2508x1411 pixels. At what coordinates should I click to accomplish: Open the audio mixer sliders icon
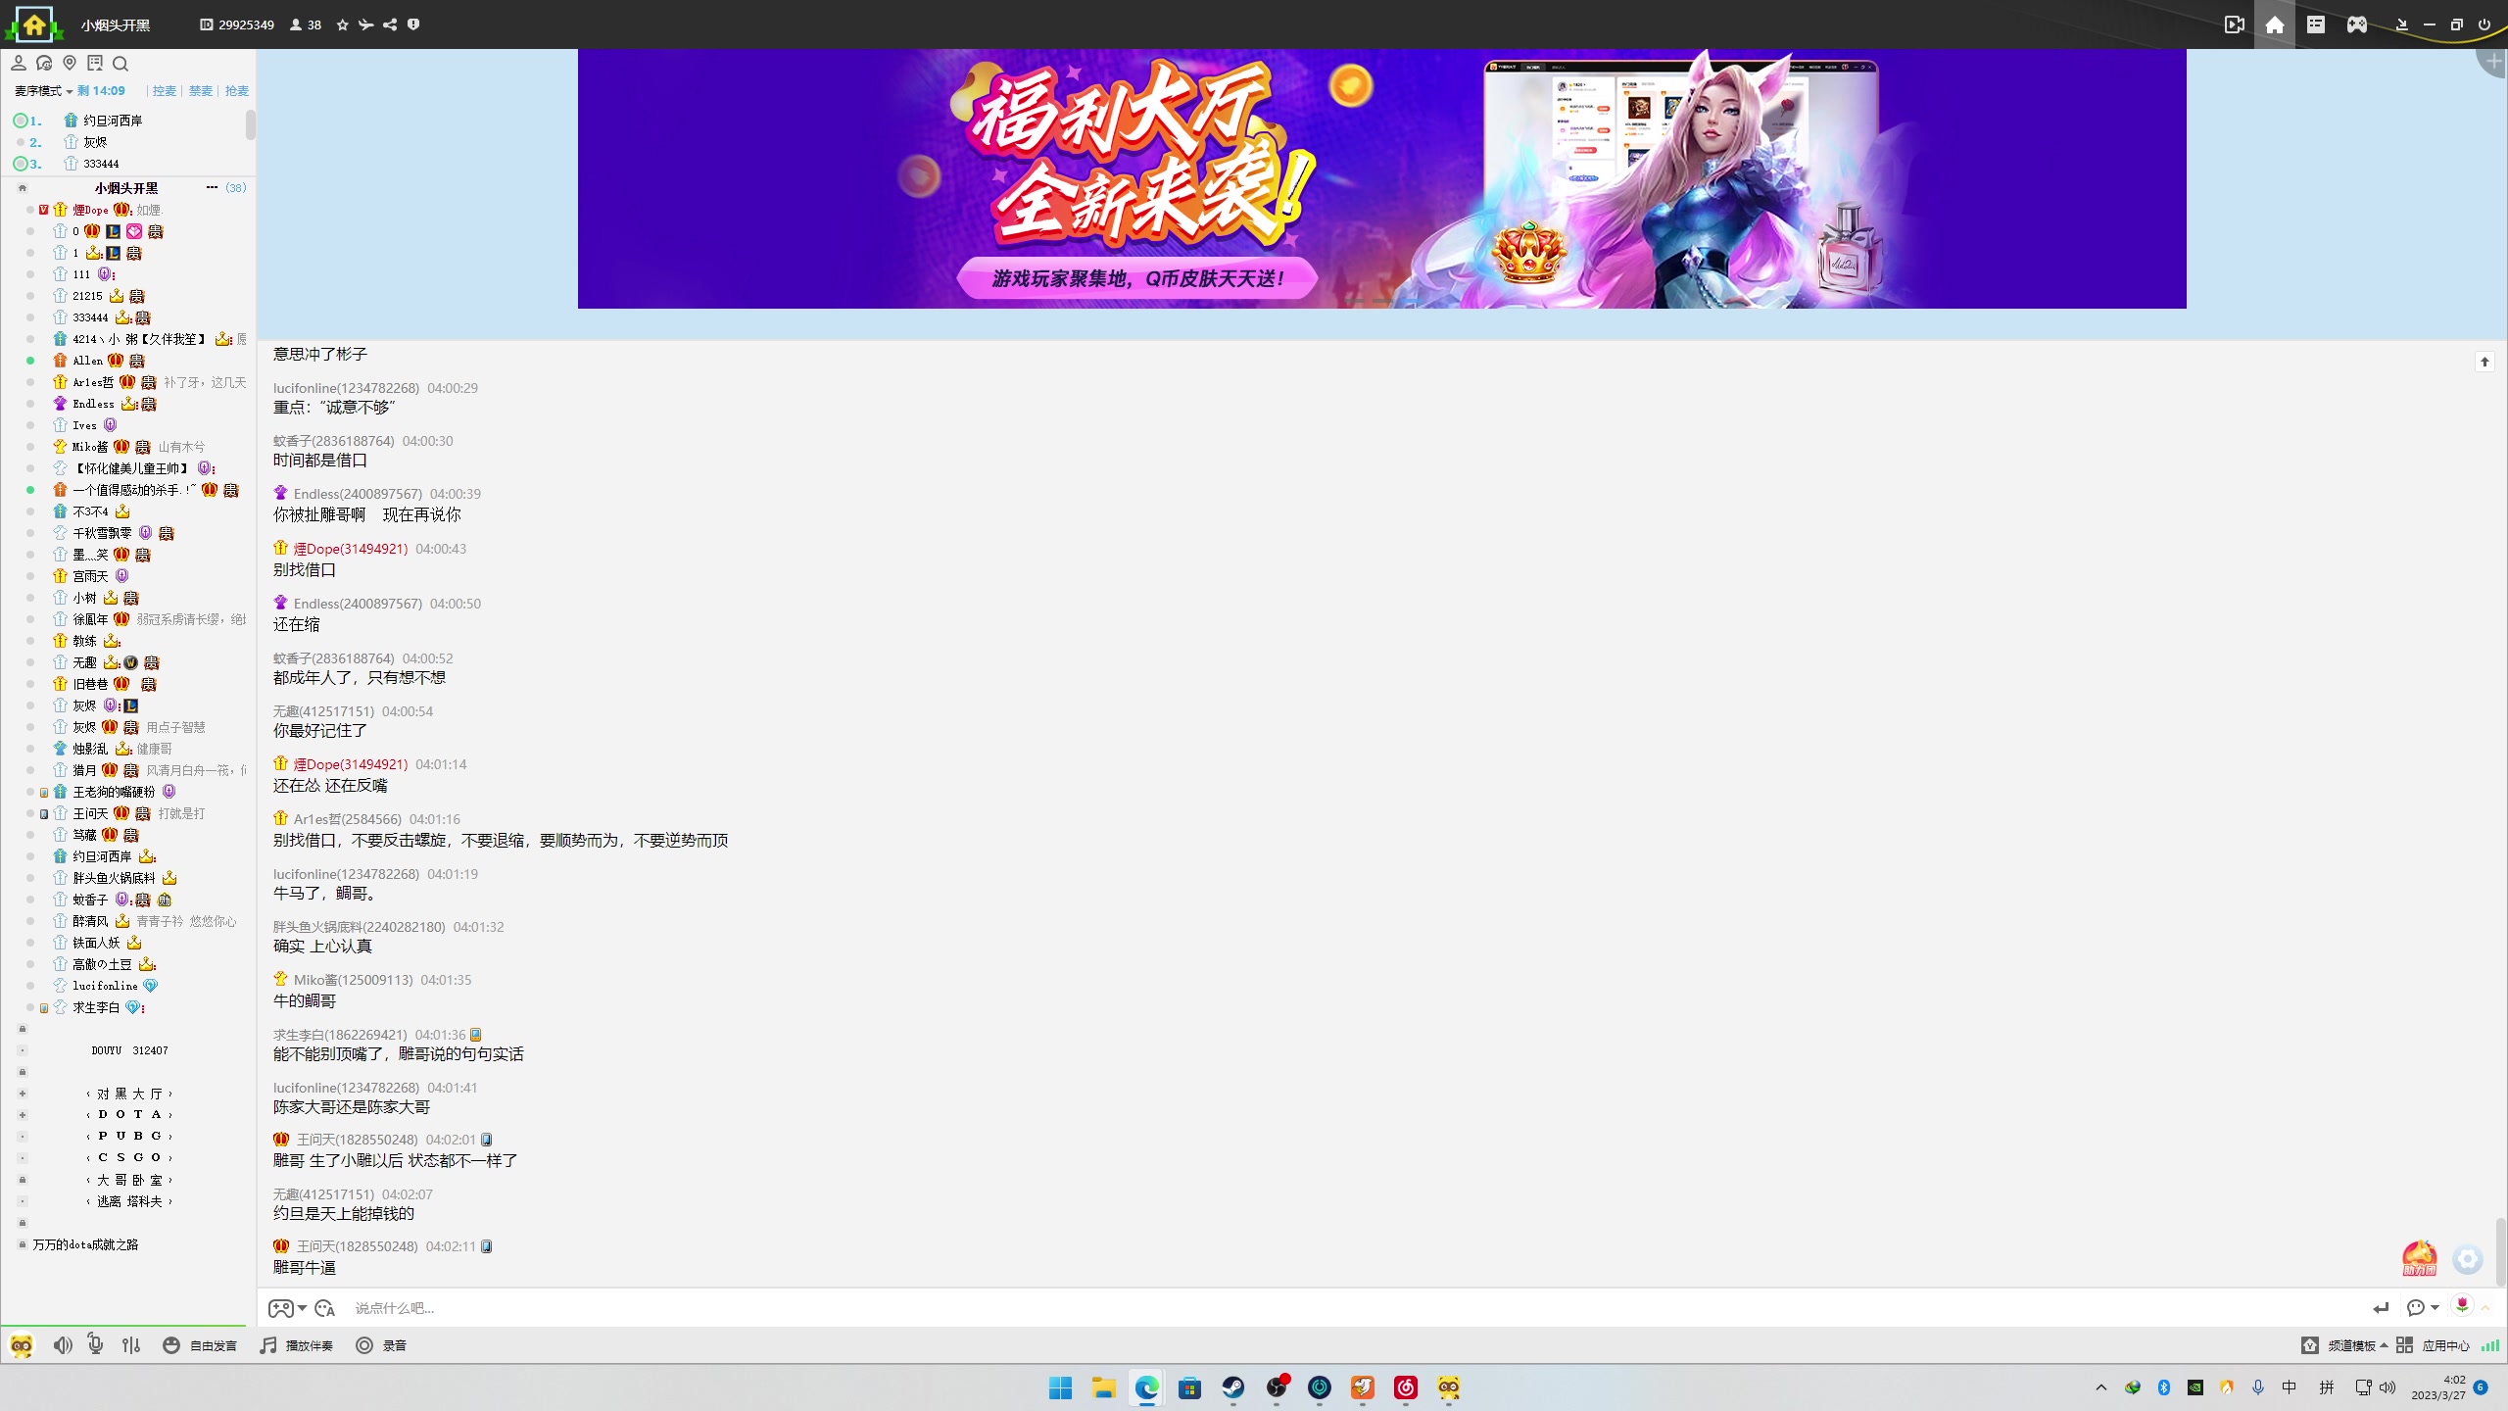[131, 1345]
